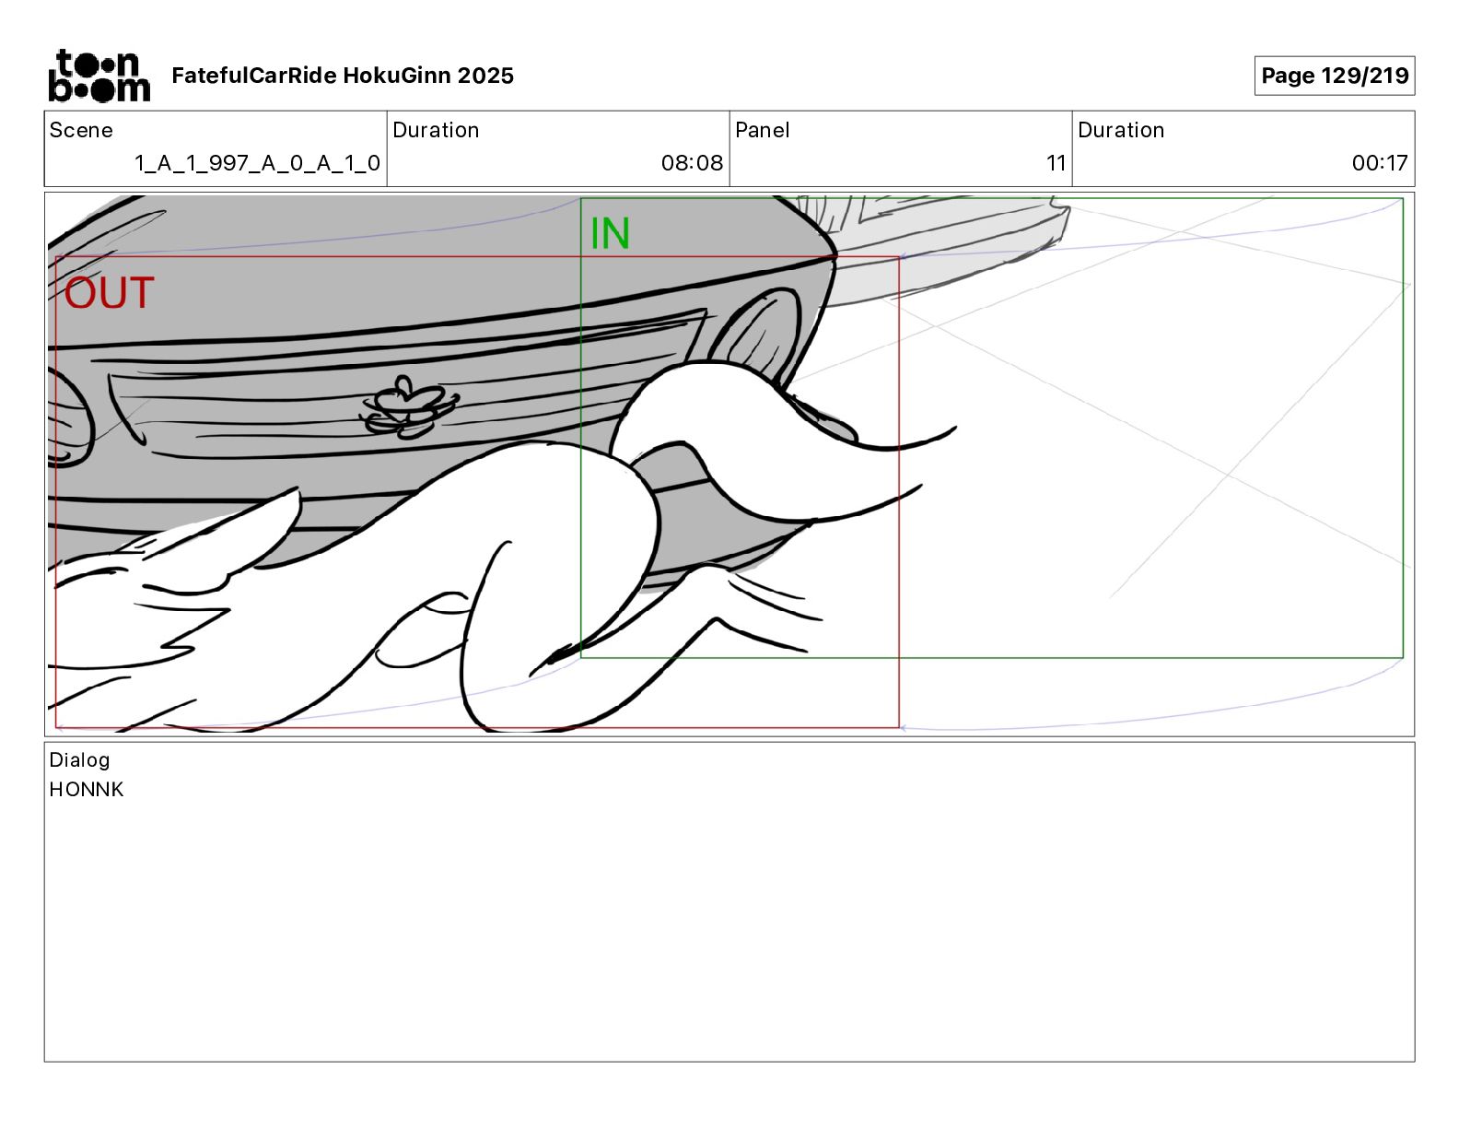Click panel duration value '00:17'

pyautogui.click(x=1380, y=163)
